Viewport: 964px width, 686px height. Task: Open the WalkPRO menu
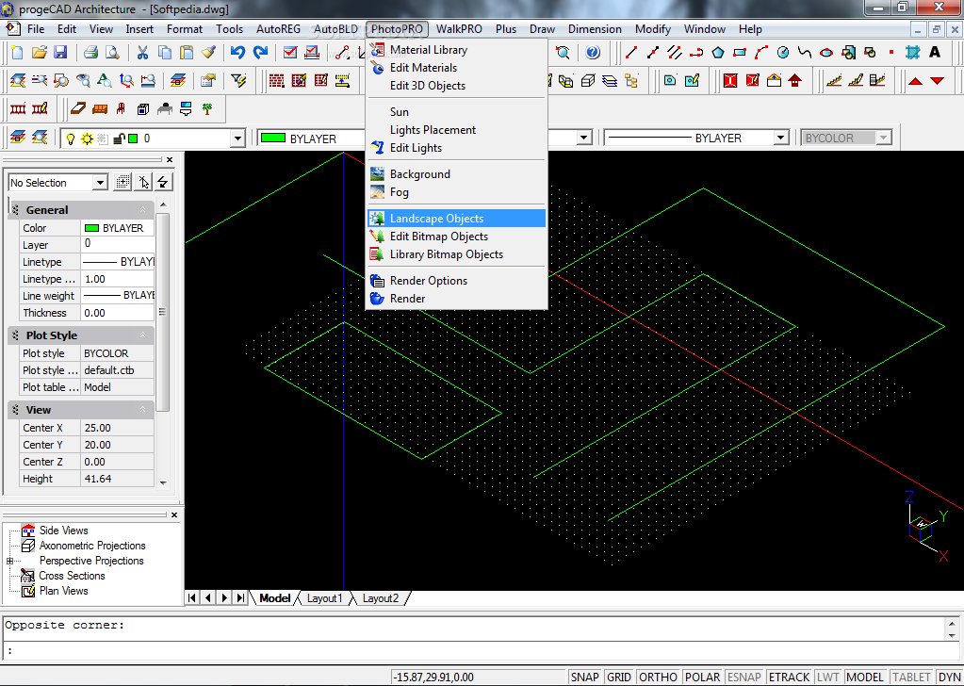(459, 29)
